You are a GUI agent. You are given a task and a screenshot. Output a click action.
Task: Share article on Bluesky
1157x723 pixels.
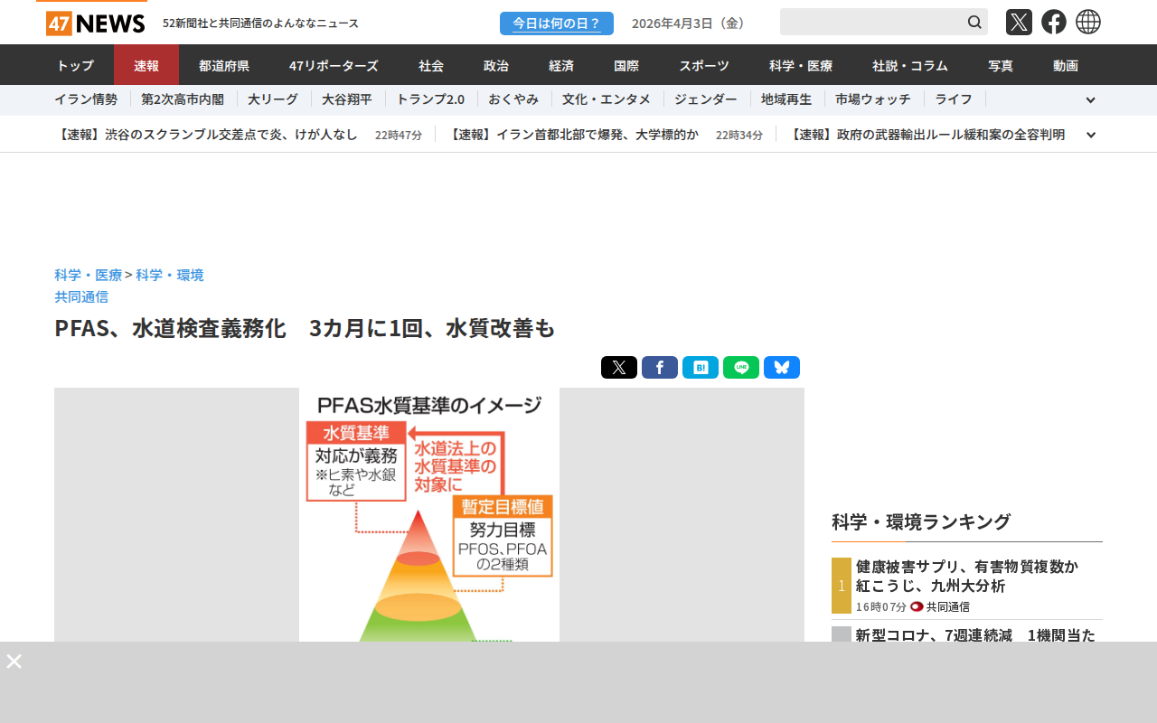point(781,367)
